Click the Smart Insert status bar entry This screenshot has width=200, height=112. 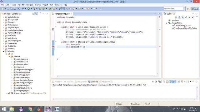[136, 104]
